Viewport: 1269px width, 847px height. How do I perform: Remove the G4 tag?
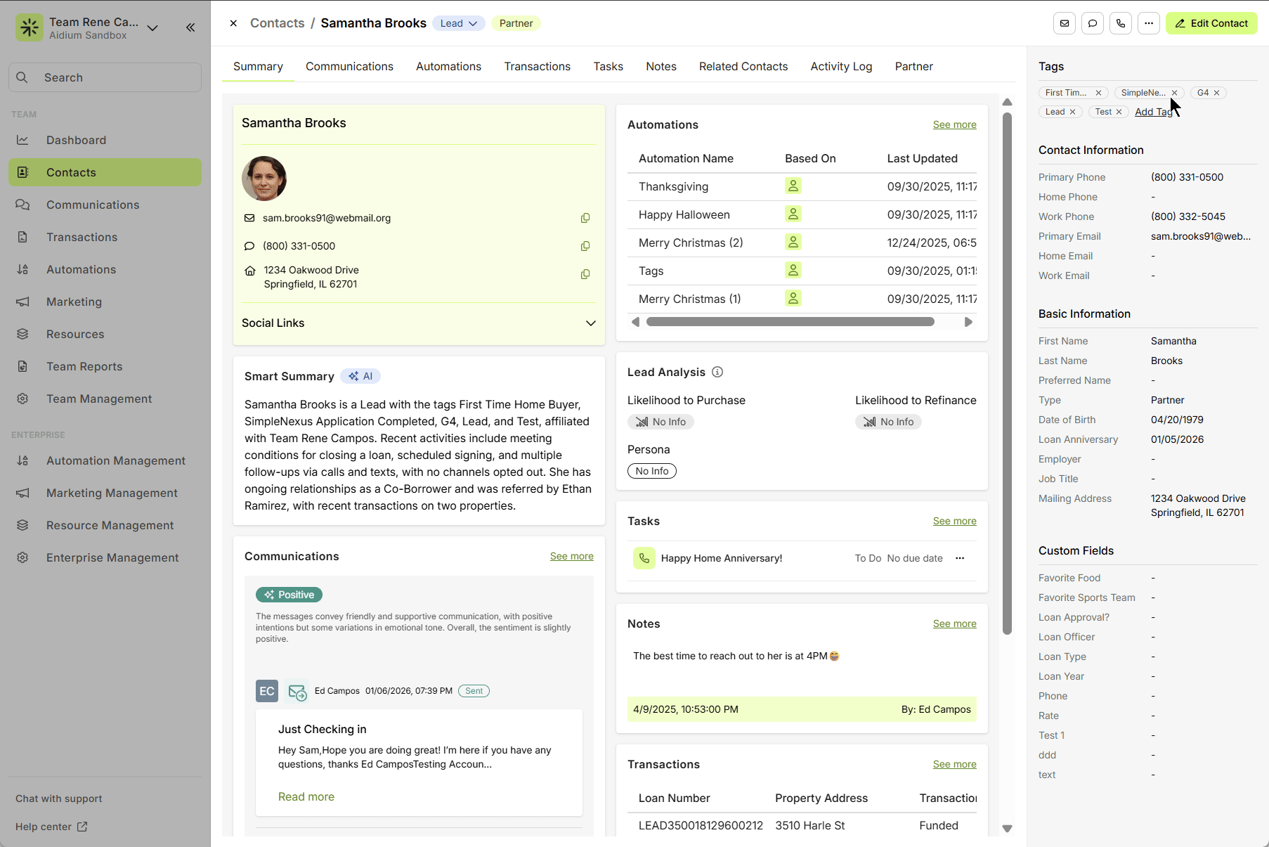coord(1217,93)
